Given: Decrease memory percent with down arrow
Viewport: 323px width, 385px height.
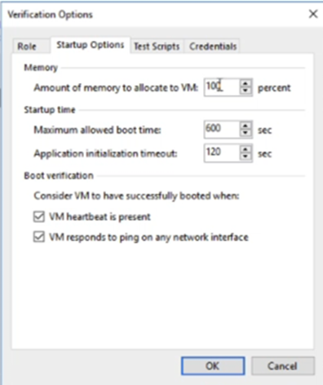Looking at the screenshot, I should click(x=246, y=91).
